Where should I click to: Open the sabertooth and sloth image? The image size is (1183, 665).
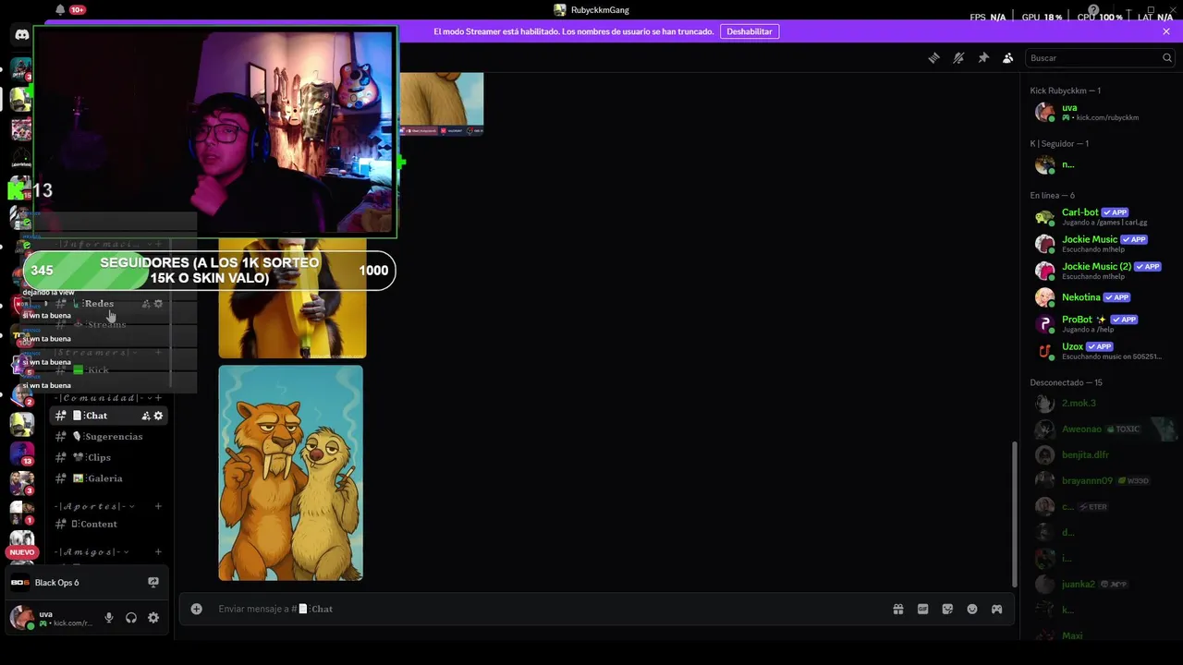click(x=290, y=473)
